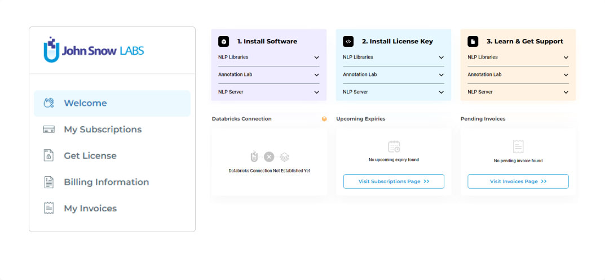Click the receipt icon beside My Invoices
This screenshot has height=280, width=605.
[48, 208]
